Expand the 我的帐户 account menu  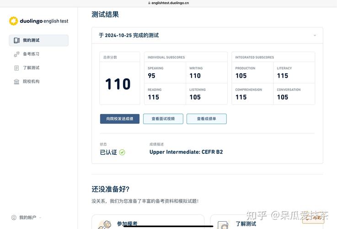point(26,218)
